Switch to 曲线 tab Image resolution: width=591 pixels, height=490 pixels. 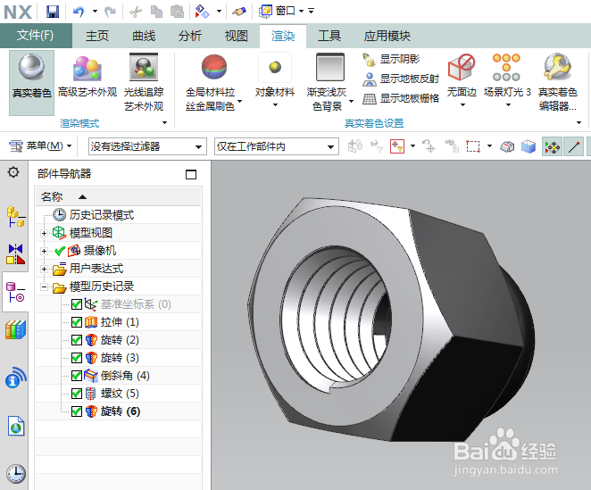(144, 37)
